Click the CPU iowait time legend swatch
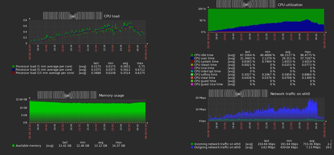The height and width of the screenshot is (155, 334). point(192,65)
